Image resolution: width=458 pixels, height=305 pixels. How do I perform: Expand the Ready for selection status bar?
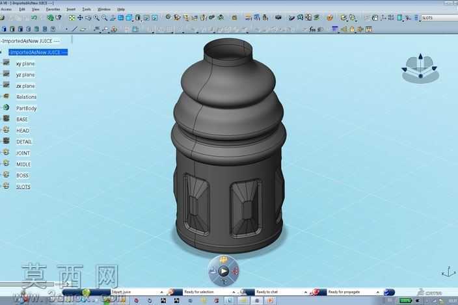point(234,292)
